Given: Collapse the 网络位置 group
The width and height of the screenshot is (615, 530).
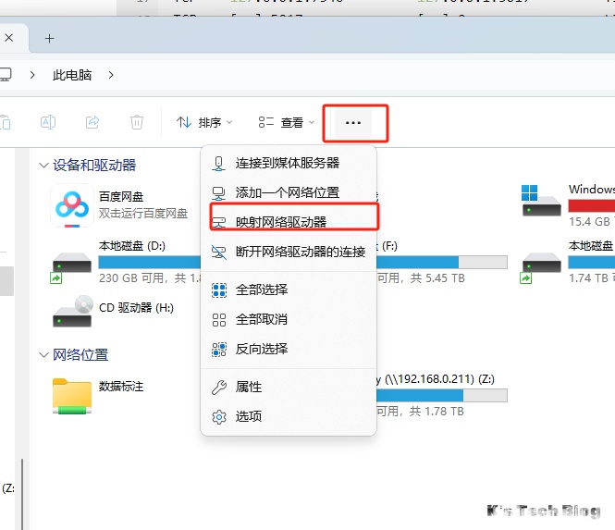Looking at the screenshot, I should coord(43,355).
